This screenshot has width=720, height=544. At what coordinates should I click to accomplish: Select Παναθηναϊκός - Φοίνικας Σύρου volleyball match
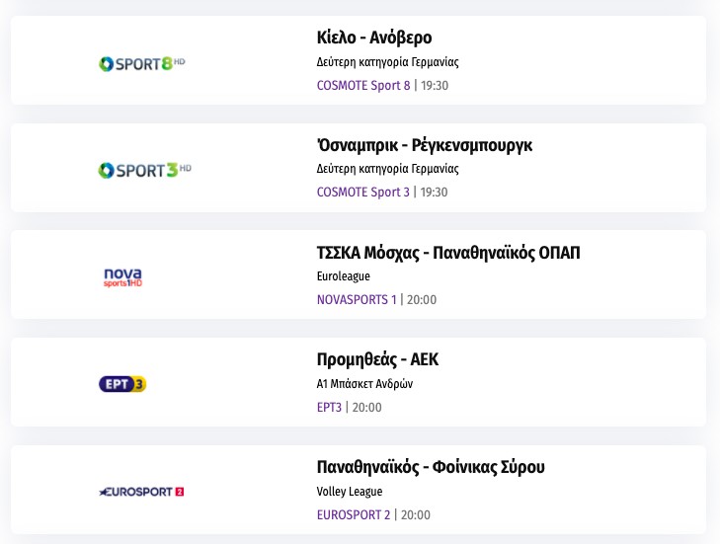431,466
